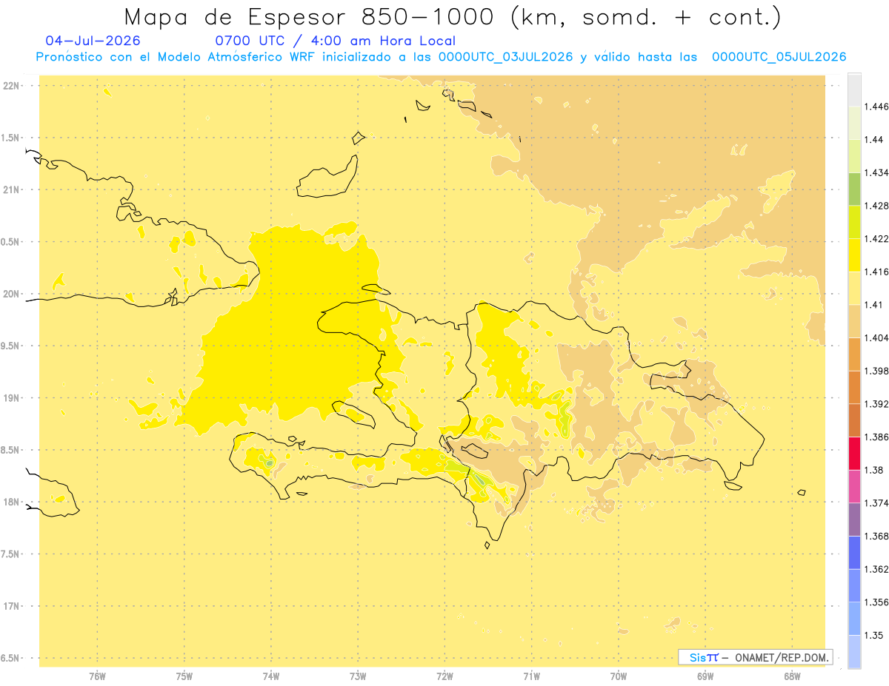Click the colorbar value '1.428'

pyautogui.click(x=876, y=206)
